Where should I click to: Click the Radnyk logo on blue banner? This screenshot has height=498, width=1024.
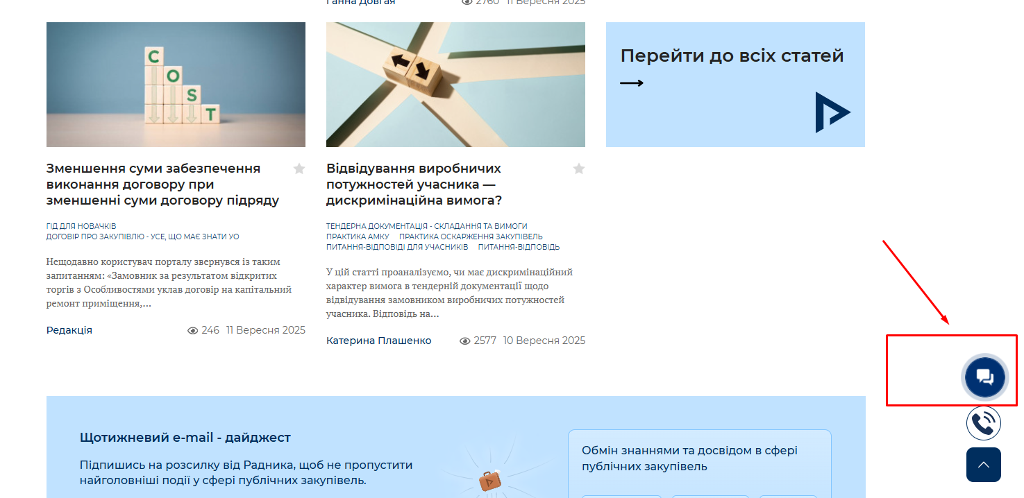point(832,112)
